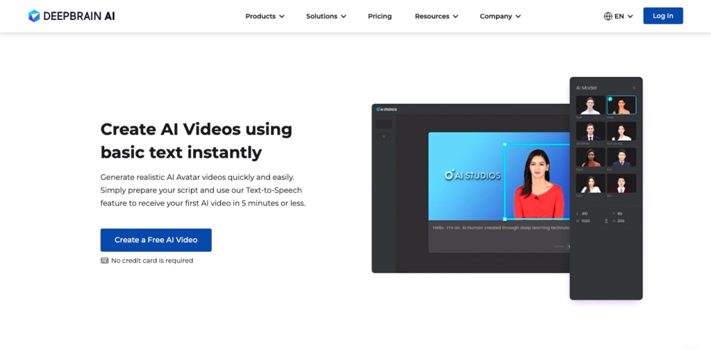Expand the Products menu chevron
Image resolution: width=711 pixels, height=350 pixels.
(282, 17)
